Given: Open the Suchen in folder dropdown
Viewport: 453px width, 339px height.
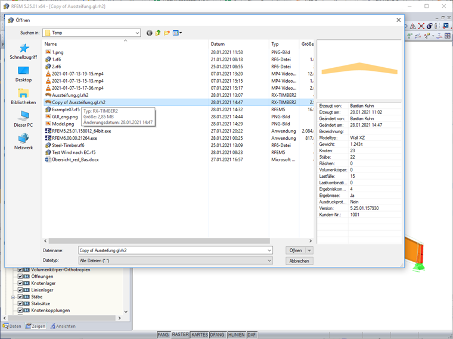Looking at the screenshot, I should [x=137, y=33].
